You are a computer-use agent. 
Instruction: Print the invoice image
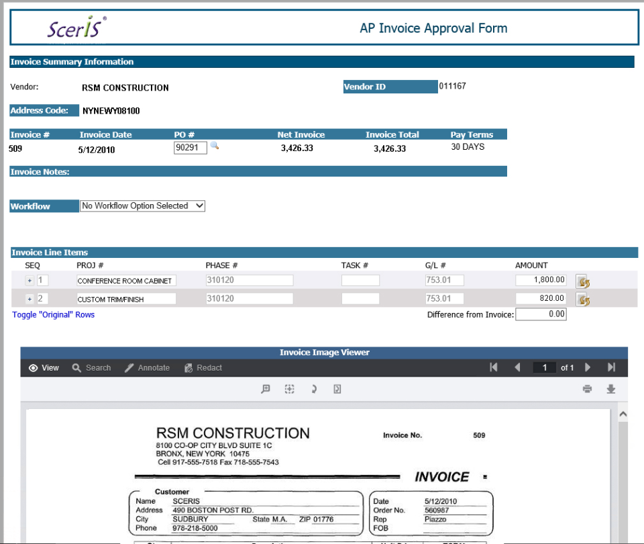point(588,389)
